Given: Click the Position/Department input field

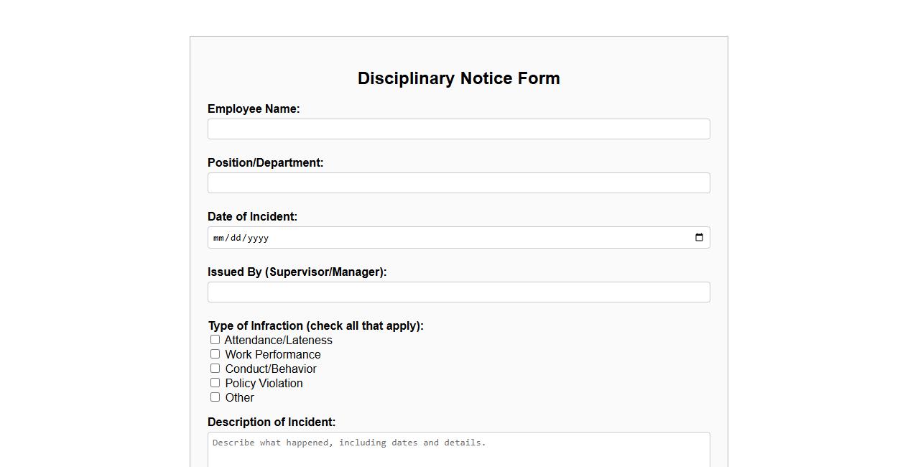Looking at the screenshot, I should click(458, 182).
